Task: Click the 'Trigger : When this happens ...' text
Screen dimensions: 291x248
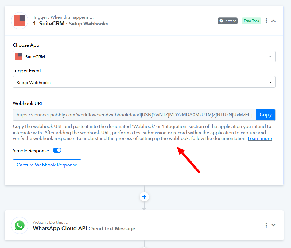Action: (x=63, y=17)
